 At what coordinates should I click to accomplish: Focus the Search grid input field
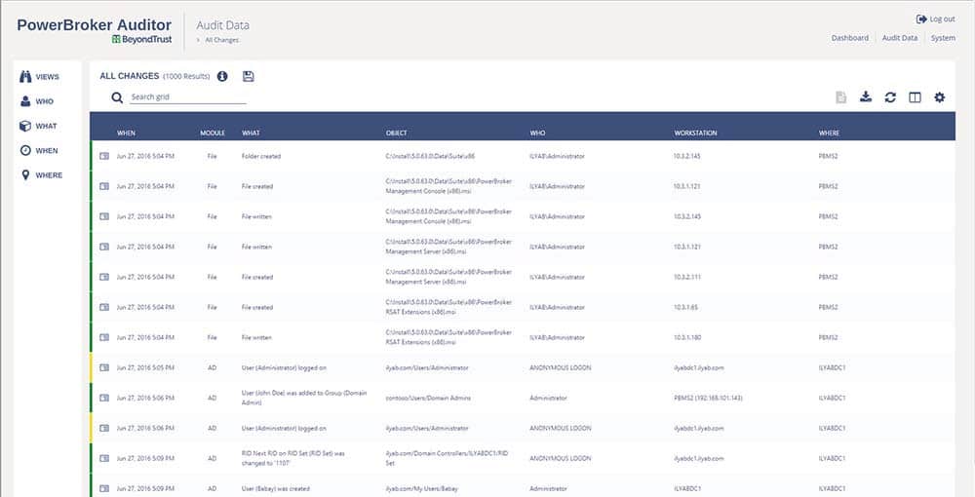coord(188,96)
